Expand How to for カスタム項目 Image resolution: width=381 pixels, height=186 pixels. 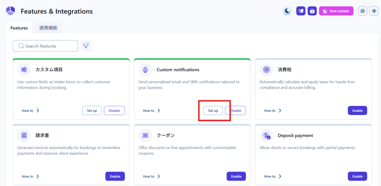[31, 110]
